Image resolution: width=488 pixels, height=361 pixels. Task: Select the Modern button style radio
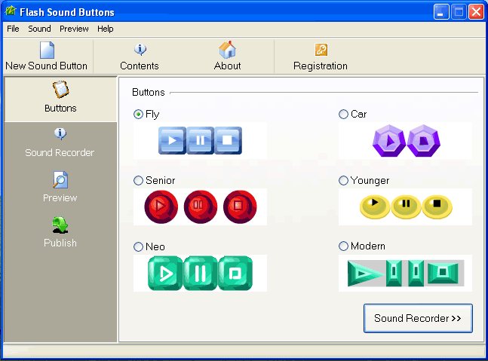click(343, 246)
